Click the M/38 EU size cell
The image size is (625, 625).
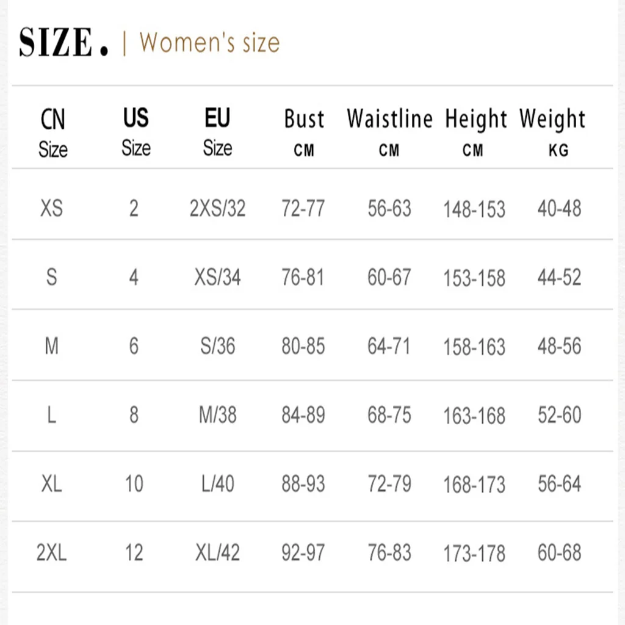[217, 416]
